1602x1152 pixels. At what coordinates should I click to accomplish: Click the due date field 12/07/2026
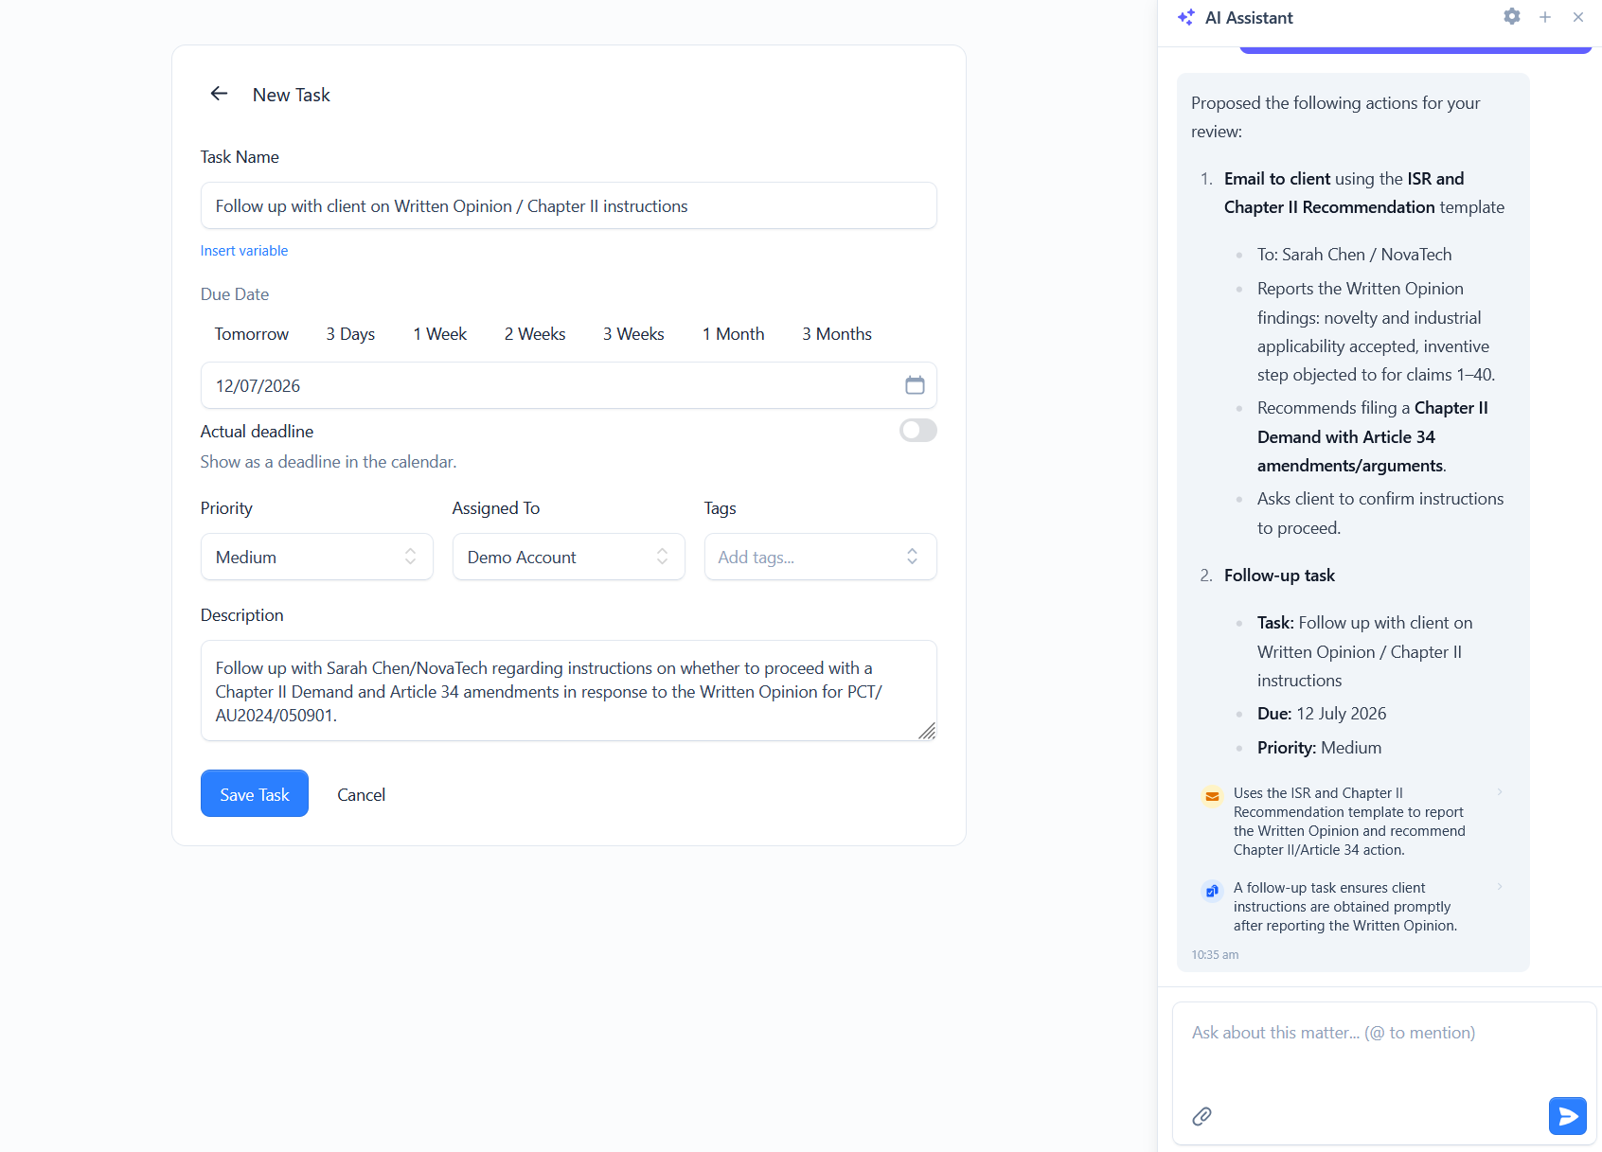tap(569, 385)
